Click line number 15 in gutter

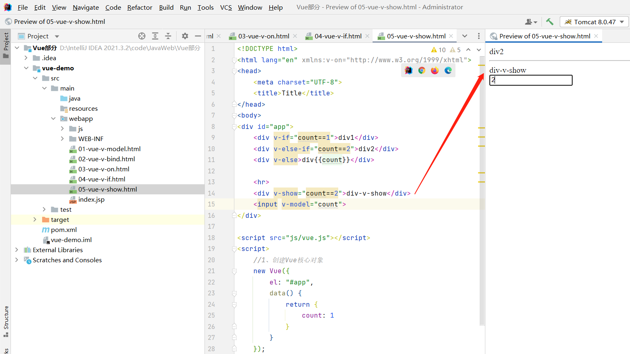(x=211, y=204)
